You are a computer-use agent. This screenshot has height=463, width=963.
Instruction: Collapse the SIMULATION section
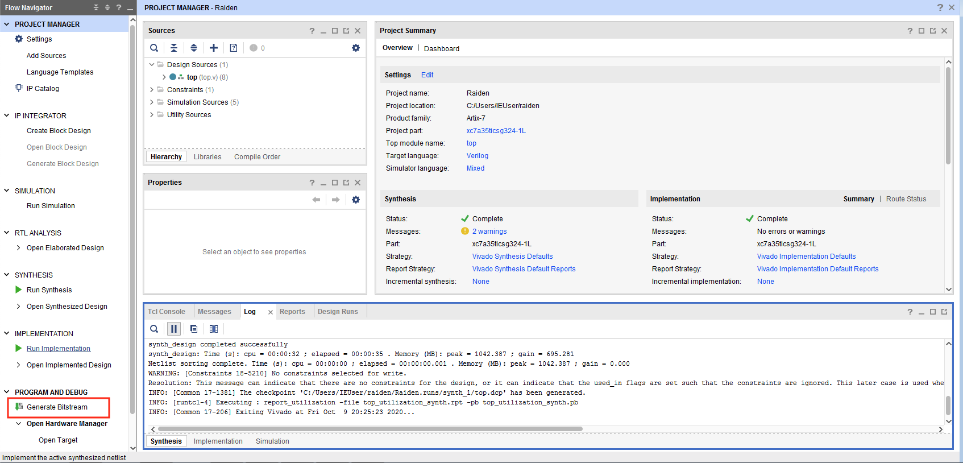(7, 191)
